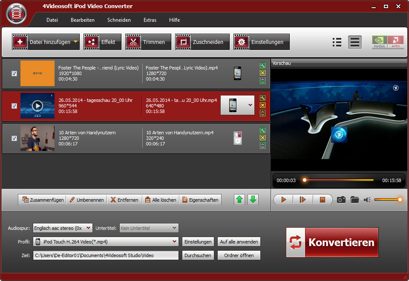409x281 pixels.
Task: Switch to detailed list view icon
Action: [355, 42]
